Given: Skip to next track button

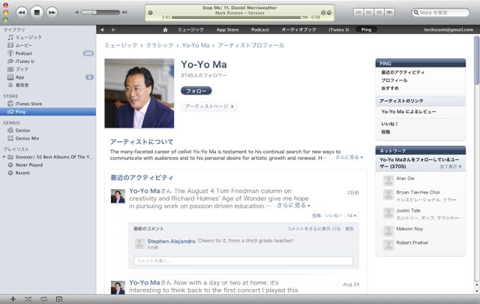Looking at the screenshot, I should (52, 13).
